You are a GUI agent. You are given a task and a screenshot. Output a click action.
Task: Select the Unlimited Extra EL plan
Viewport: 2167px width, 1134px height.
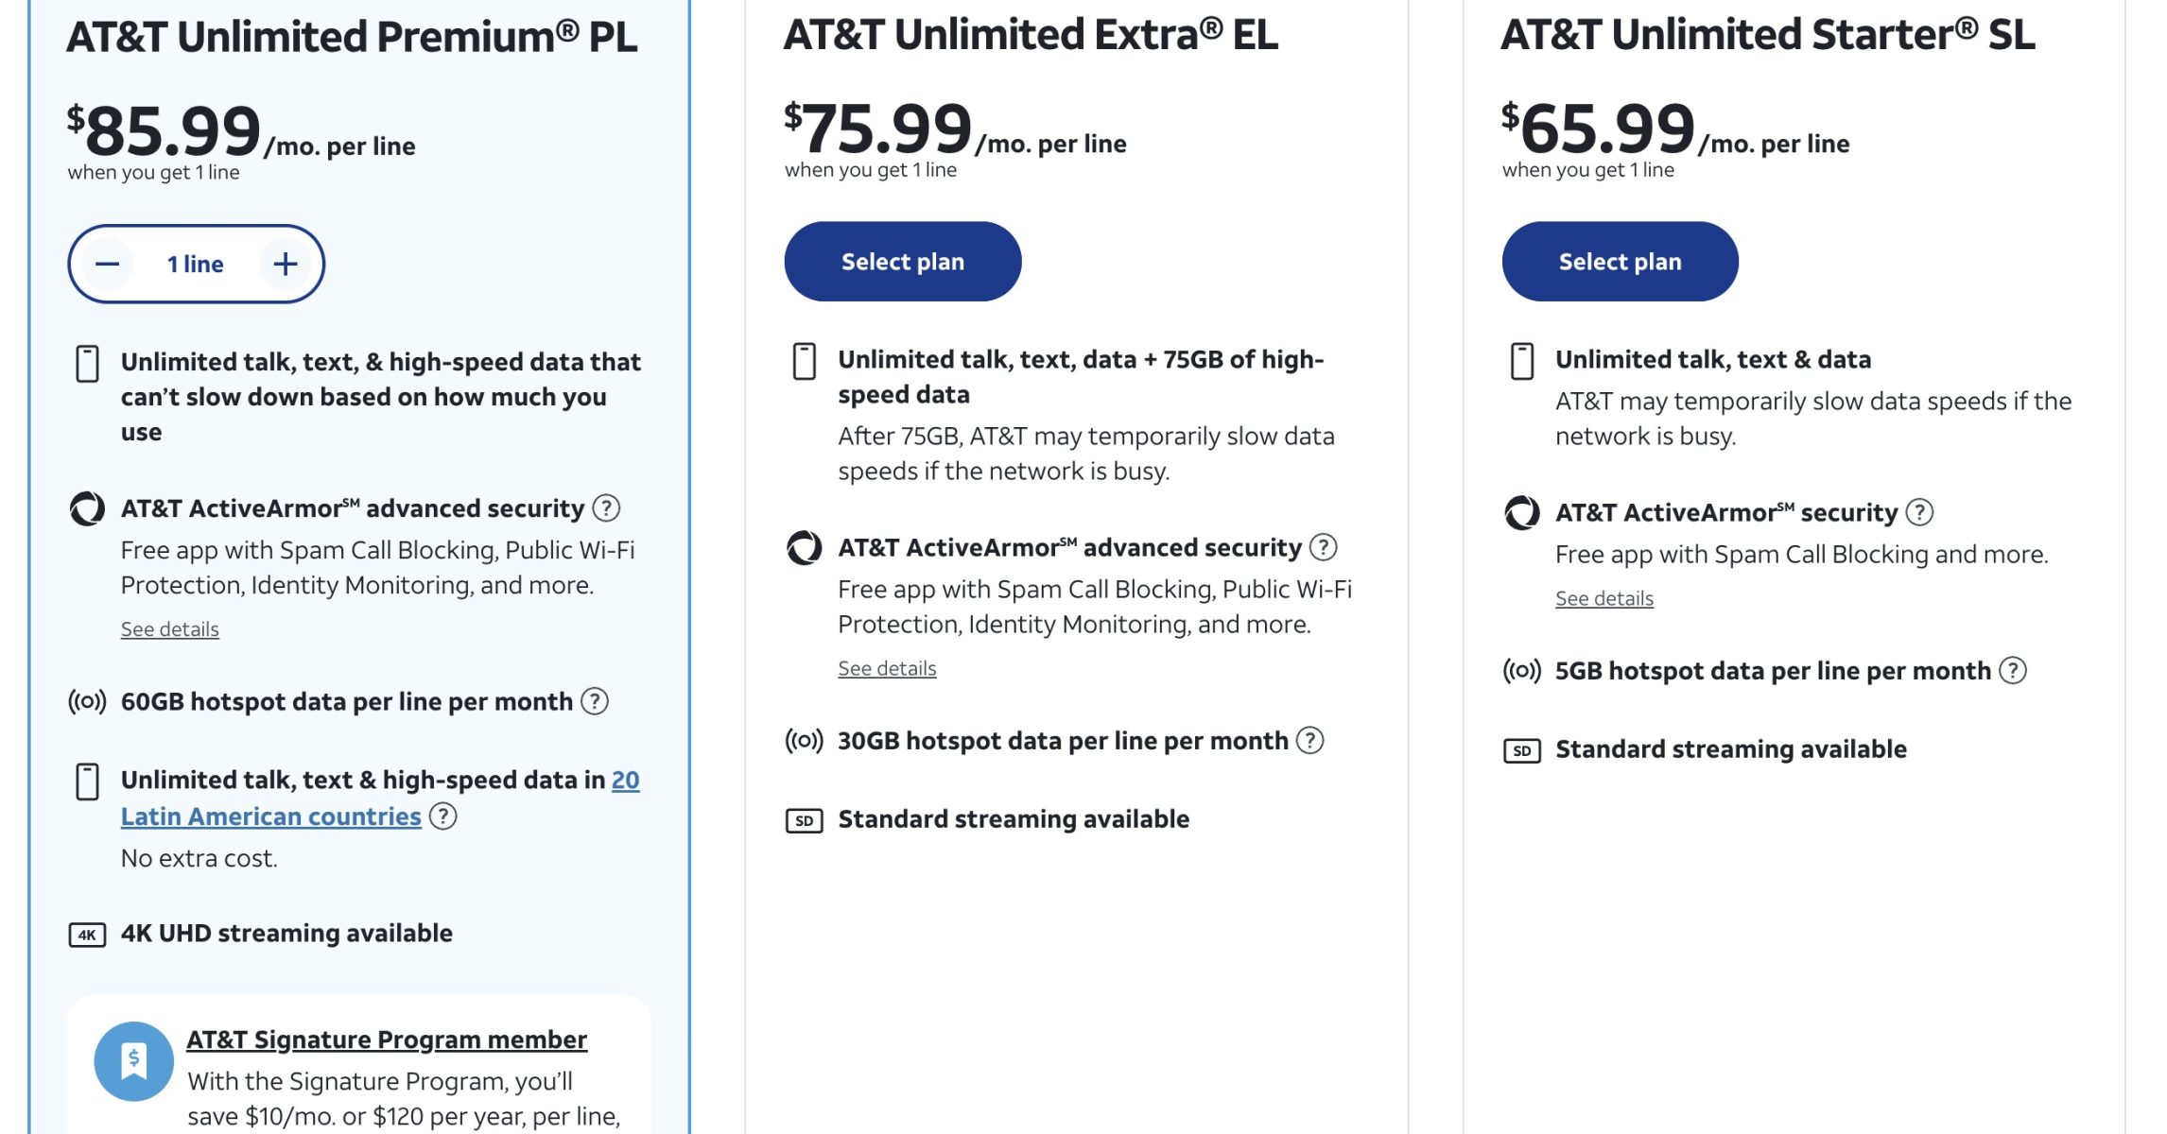click(902, 262)
